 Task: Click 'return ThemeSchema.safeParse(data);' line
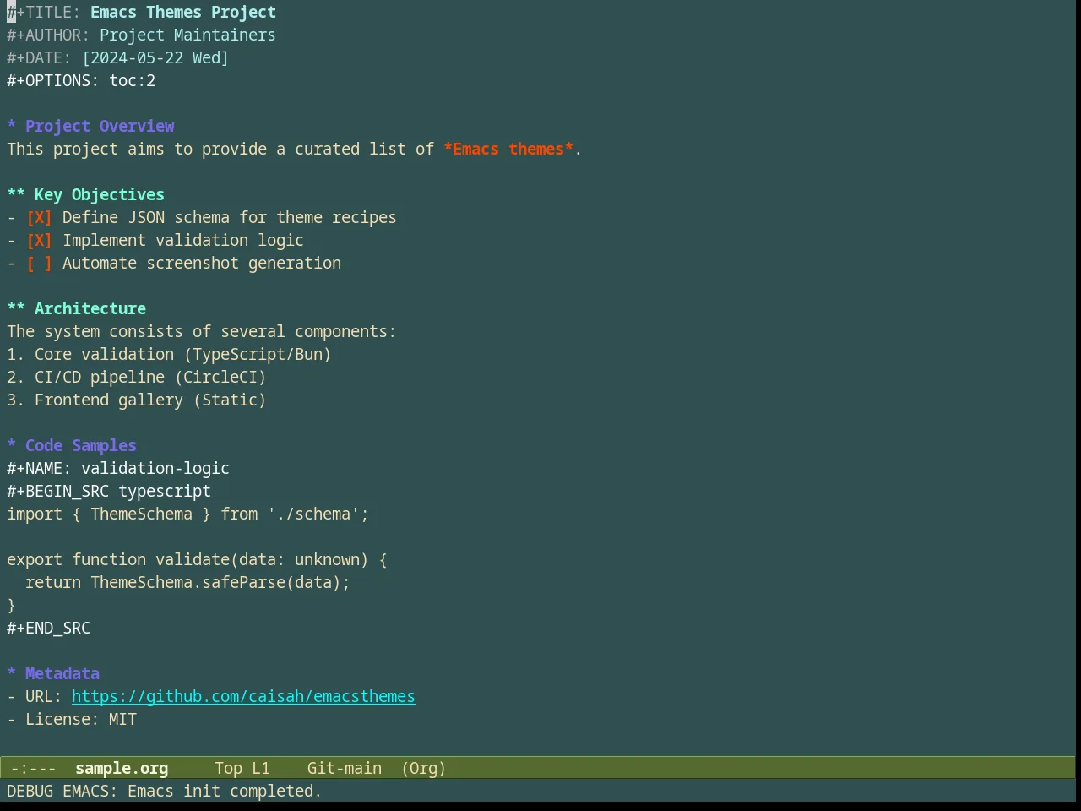pyautogui.click(x=187, y=583)
